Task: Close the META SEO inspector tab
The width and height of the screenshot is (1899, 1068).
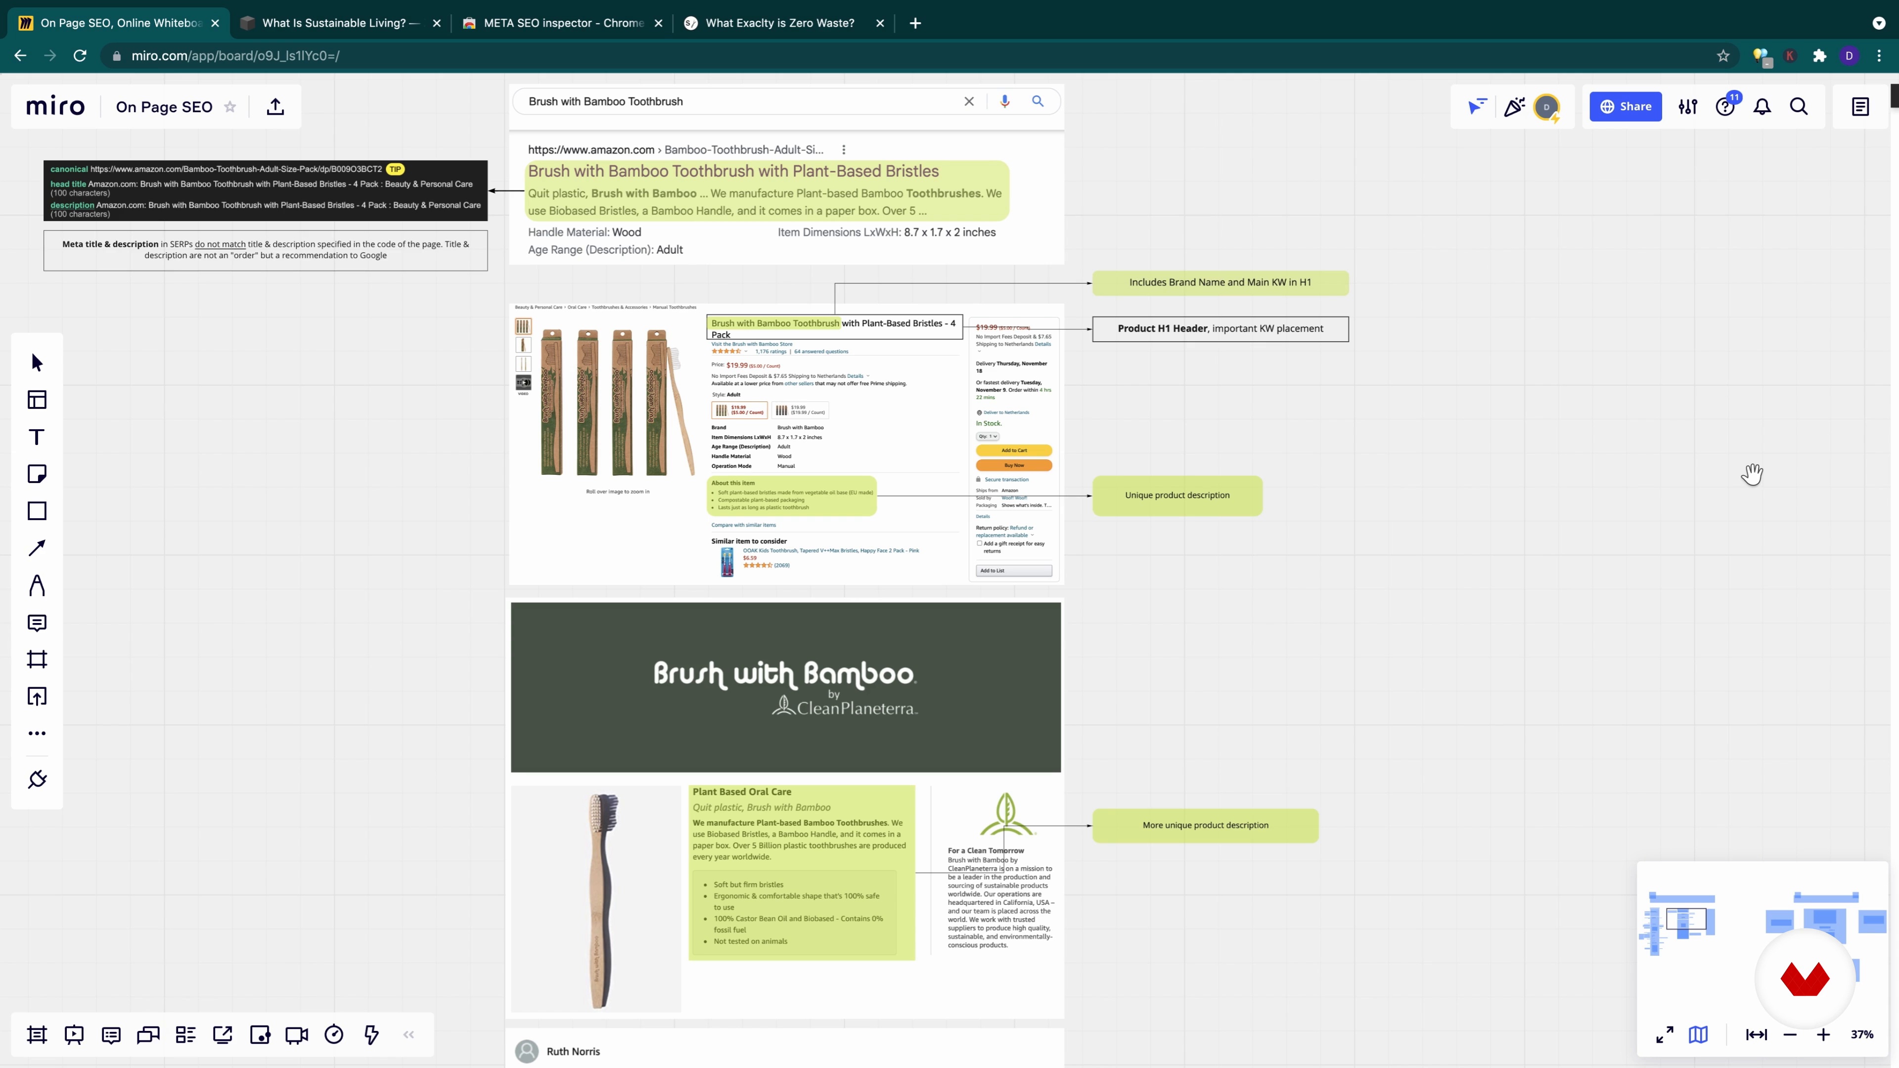Action: click(658, 23)
